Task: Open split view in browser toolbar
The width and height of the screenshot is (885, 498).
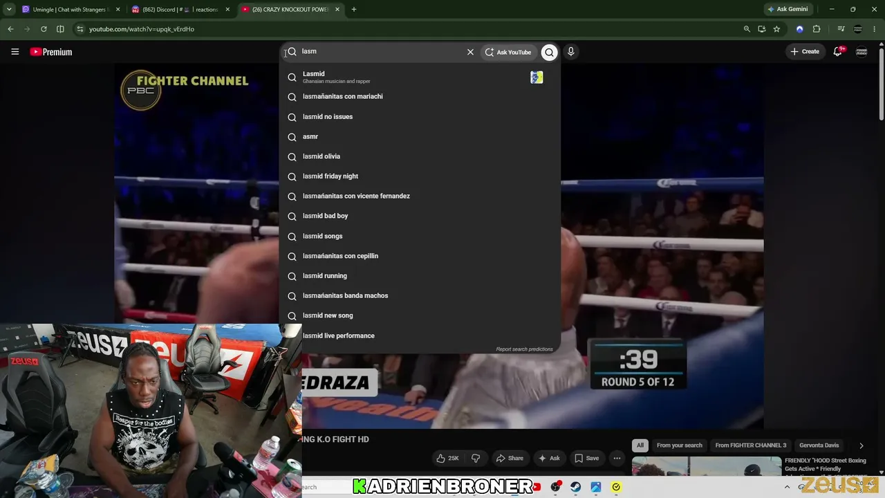Action: 60,29
